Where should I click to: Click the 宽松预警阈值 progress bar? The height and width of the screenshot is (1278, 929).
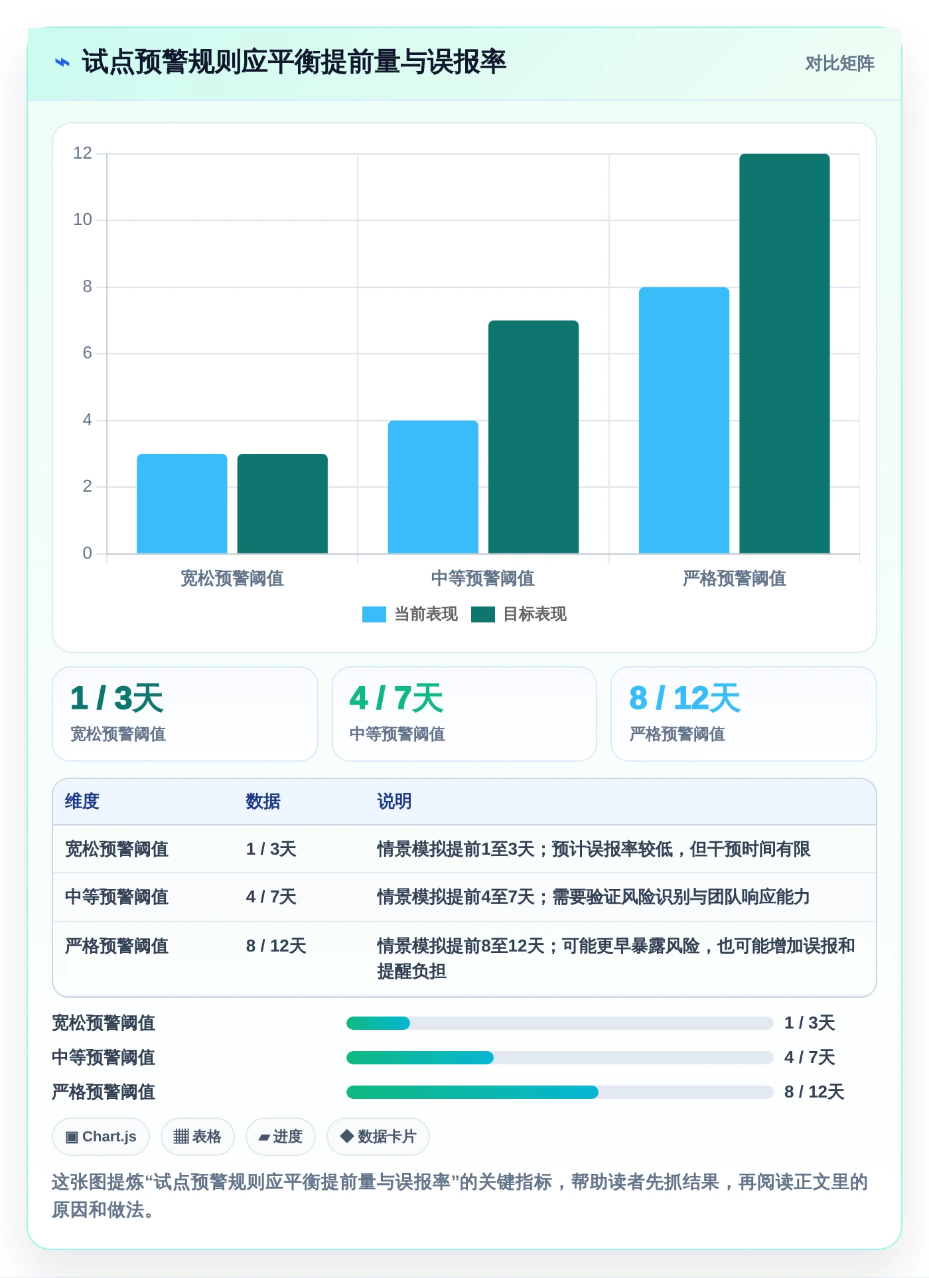560,1023
